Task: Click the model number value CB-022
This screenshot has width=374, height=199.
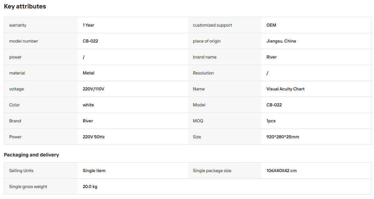Action: coord(90,41)
